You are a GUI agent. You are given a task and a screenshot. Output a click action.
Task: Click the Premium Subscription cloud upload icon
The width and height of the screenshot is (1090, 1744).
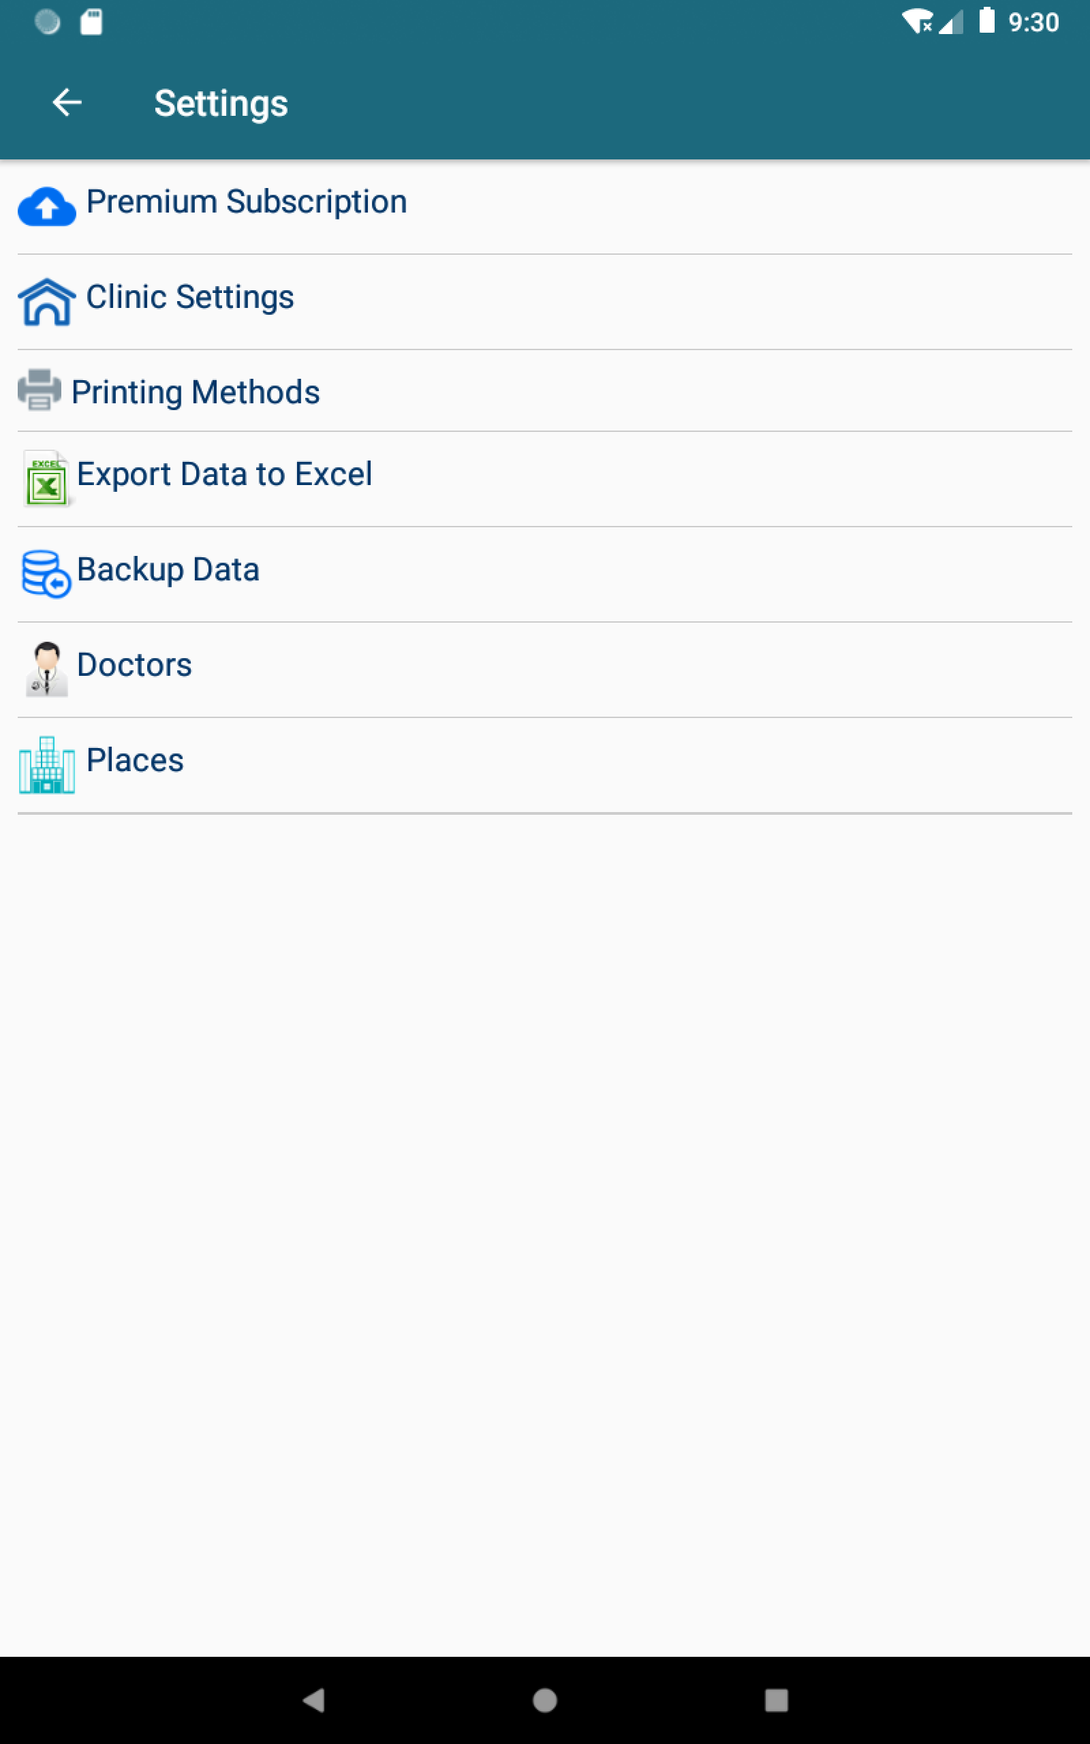pyautogui.click(x=47, y=208)
